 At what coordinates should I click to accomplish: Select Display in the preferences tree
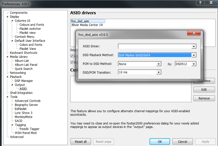15,17
